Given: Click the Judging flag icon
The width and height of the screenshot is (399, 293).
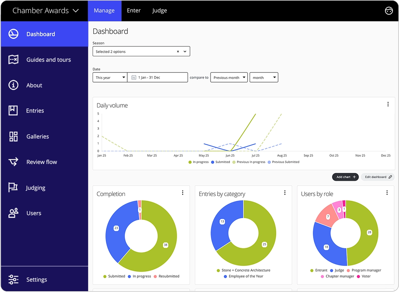Looking at the screenshot, I should tap(14, 187).
